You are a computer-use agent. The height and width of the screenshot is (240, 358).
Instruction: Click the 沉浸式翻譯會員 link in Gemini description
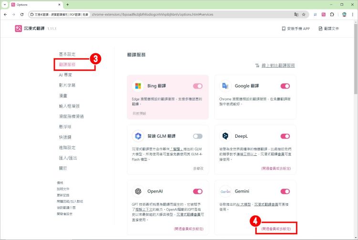[x=266, y=204]
